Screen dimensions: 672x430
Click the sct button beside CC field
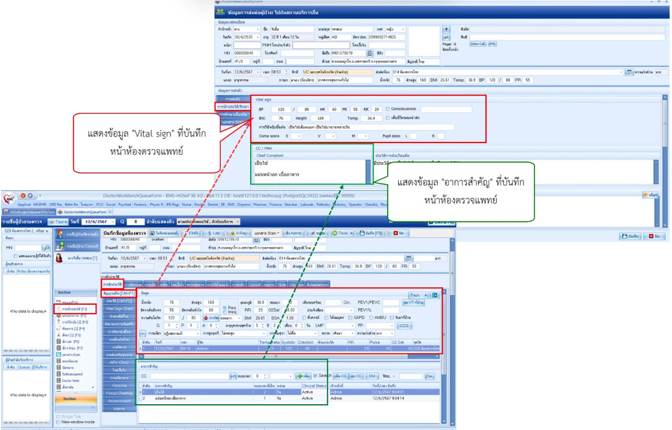coord(233,376)
